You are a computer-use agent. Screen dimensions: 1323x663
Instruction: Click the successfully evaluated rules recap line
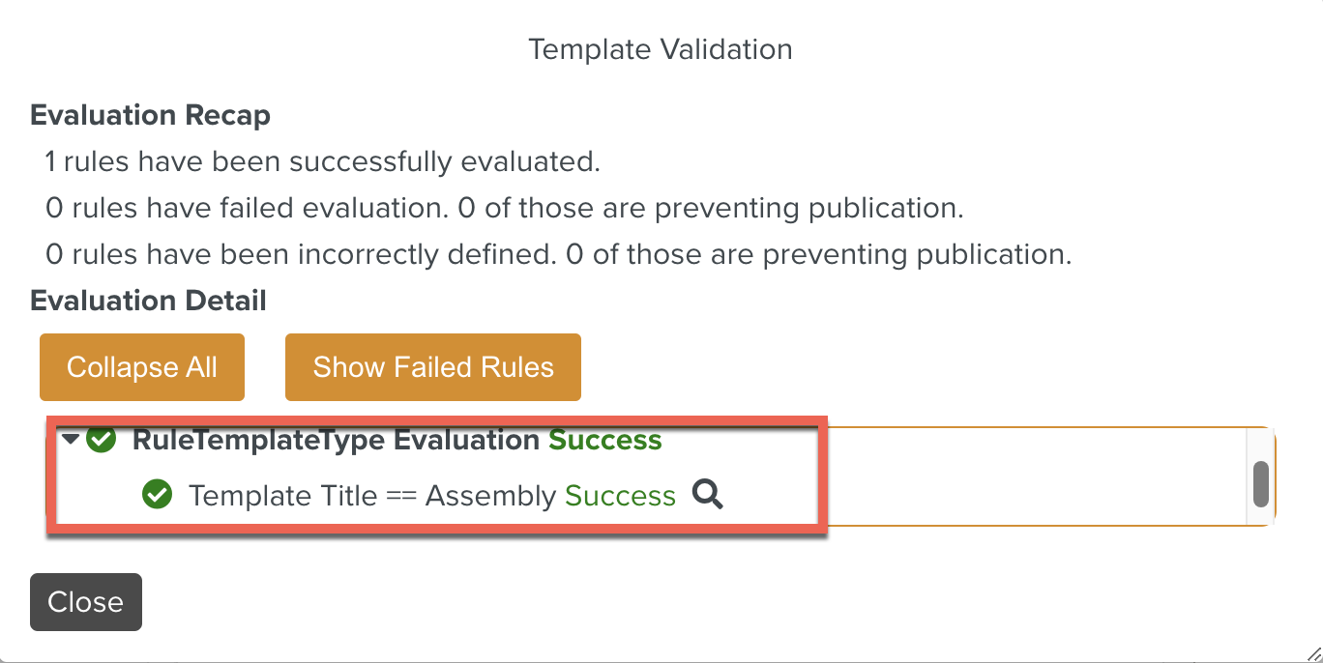tap(322, 161)
